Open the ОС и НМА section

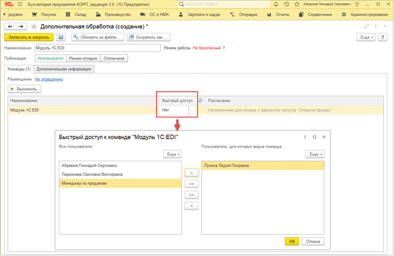tap(155, 15)
